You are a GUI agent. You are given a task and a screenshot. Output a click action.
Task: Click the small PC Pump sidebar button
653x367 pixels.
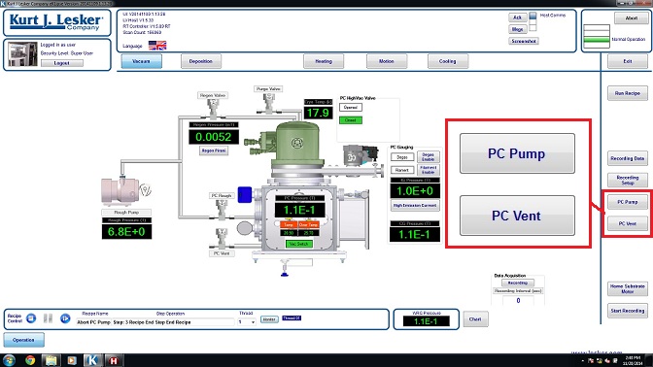[x=627, y=202]
